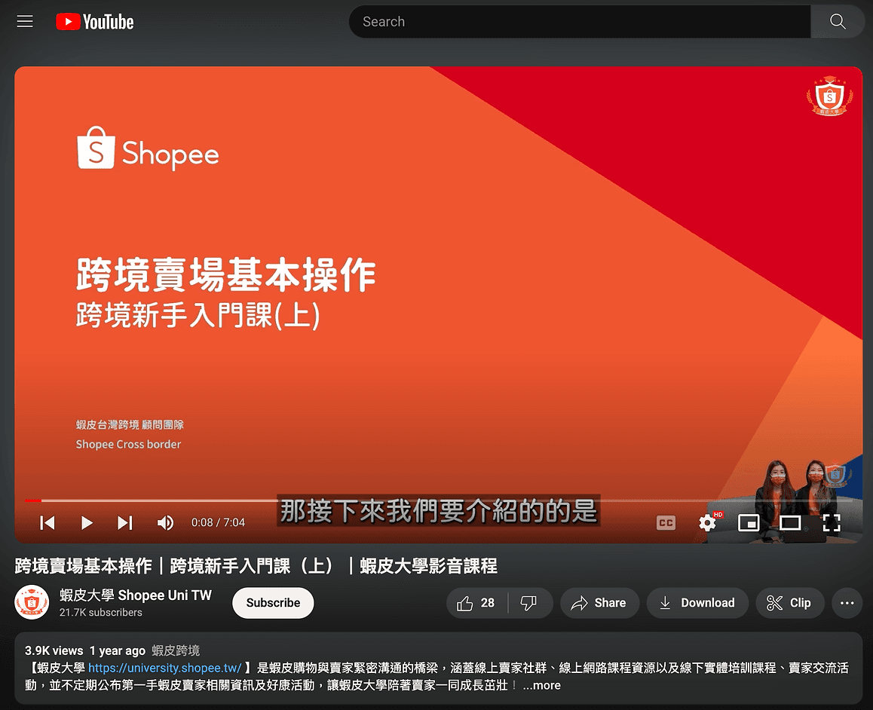
Task: Mute the video volume
Action: [165, 522]
